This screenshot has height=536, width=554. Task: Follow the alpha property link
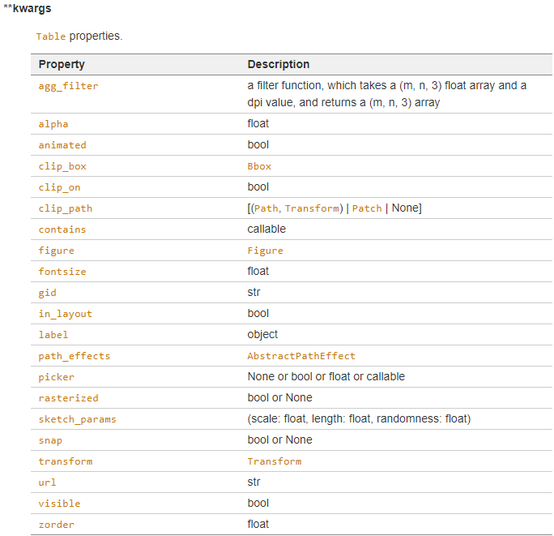coord(53,124)
